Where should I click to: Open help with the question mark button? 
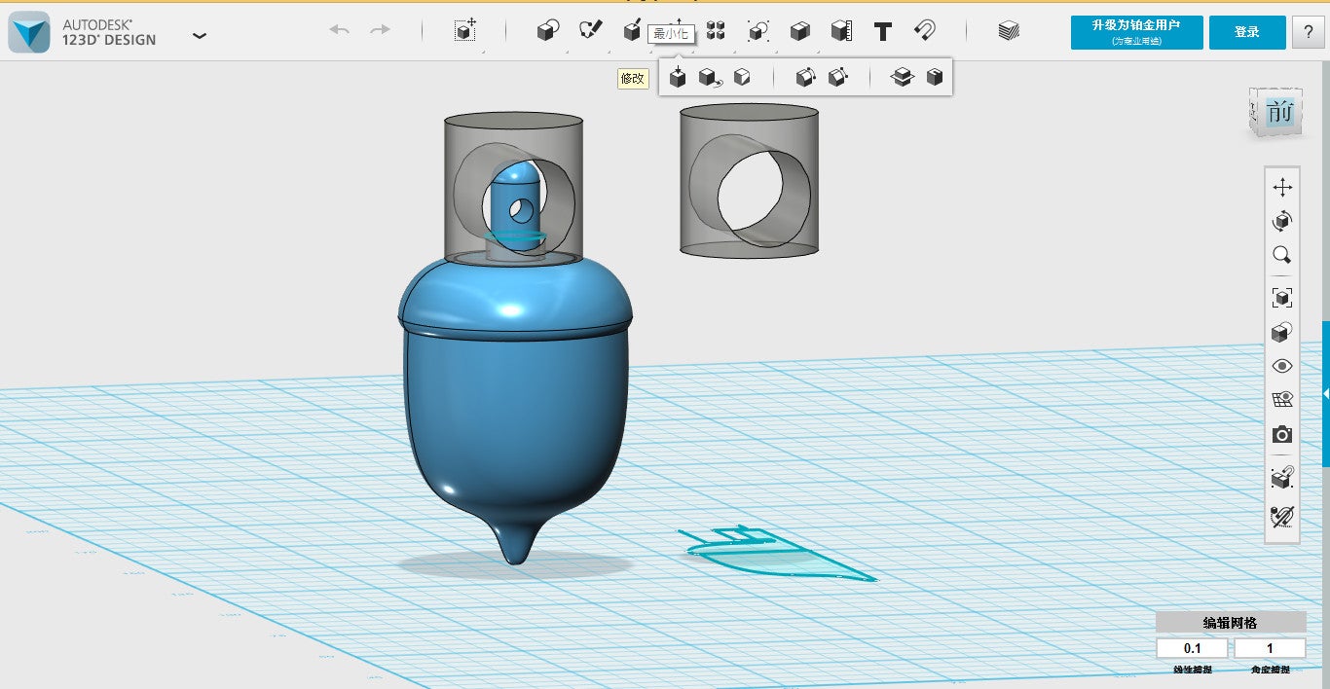pyautogui.click(x=1308, y=32)
